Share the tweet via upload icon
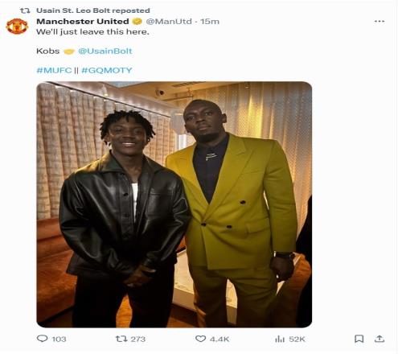 379,339
